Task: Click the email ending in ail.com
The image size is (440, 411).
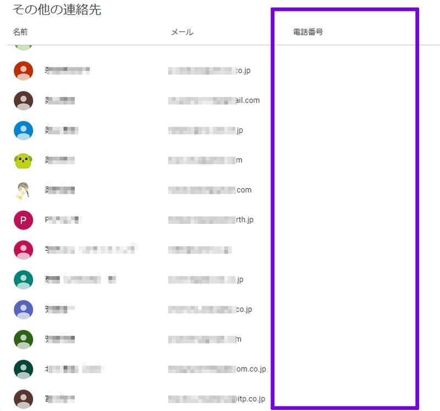Action: click(214, 100)
